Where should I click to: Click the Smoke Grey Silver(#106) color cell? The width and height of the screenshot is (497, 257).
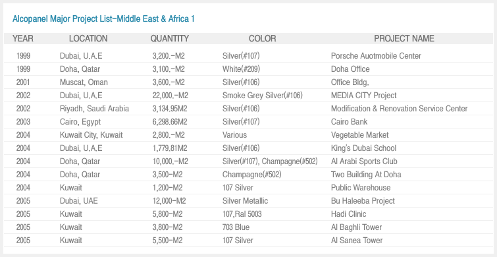tap(263, 96)
